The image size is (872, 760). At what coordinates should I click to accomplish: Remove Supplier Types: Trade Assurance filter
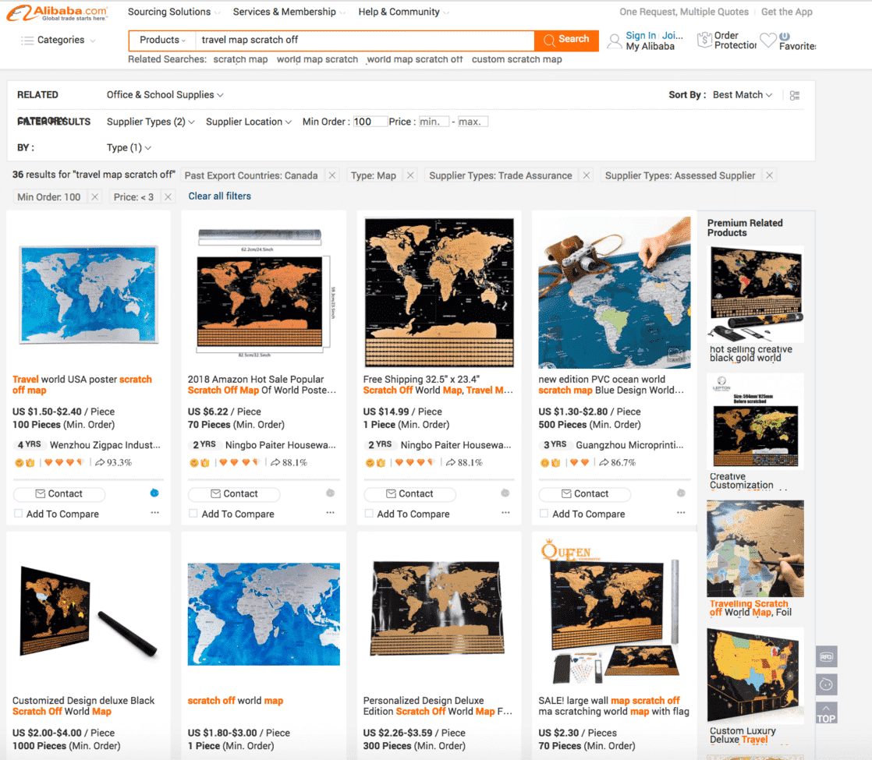[587, 175]
